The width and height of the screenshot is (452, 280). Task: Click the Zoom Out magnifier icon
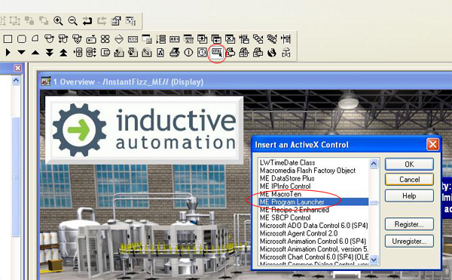[x=72, y=21]
